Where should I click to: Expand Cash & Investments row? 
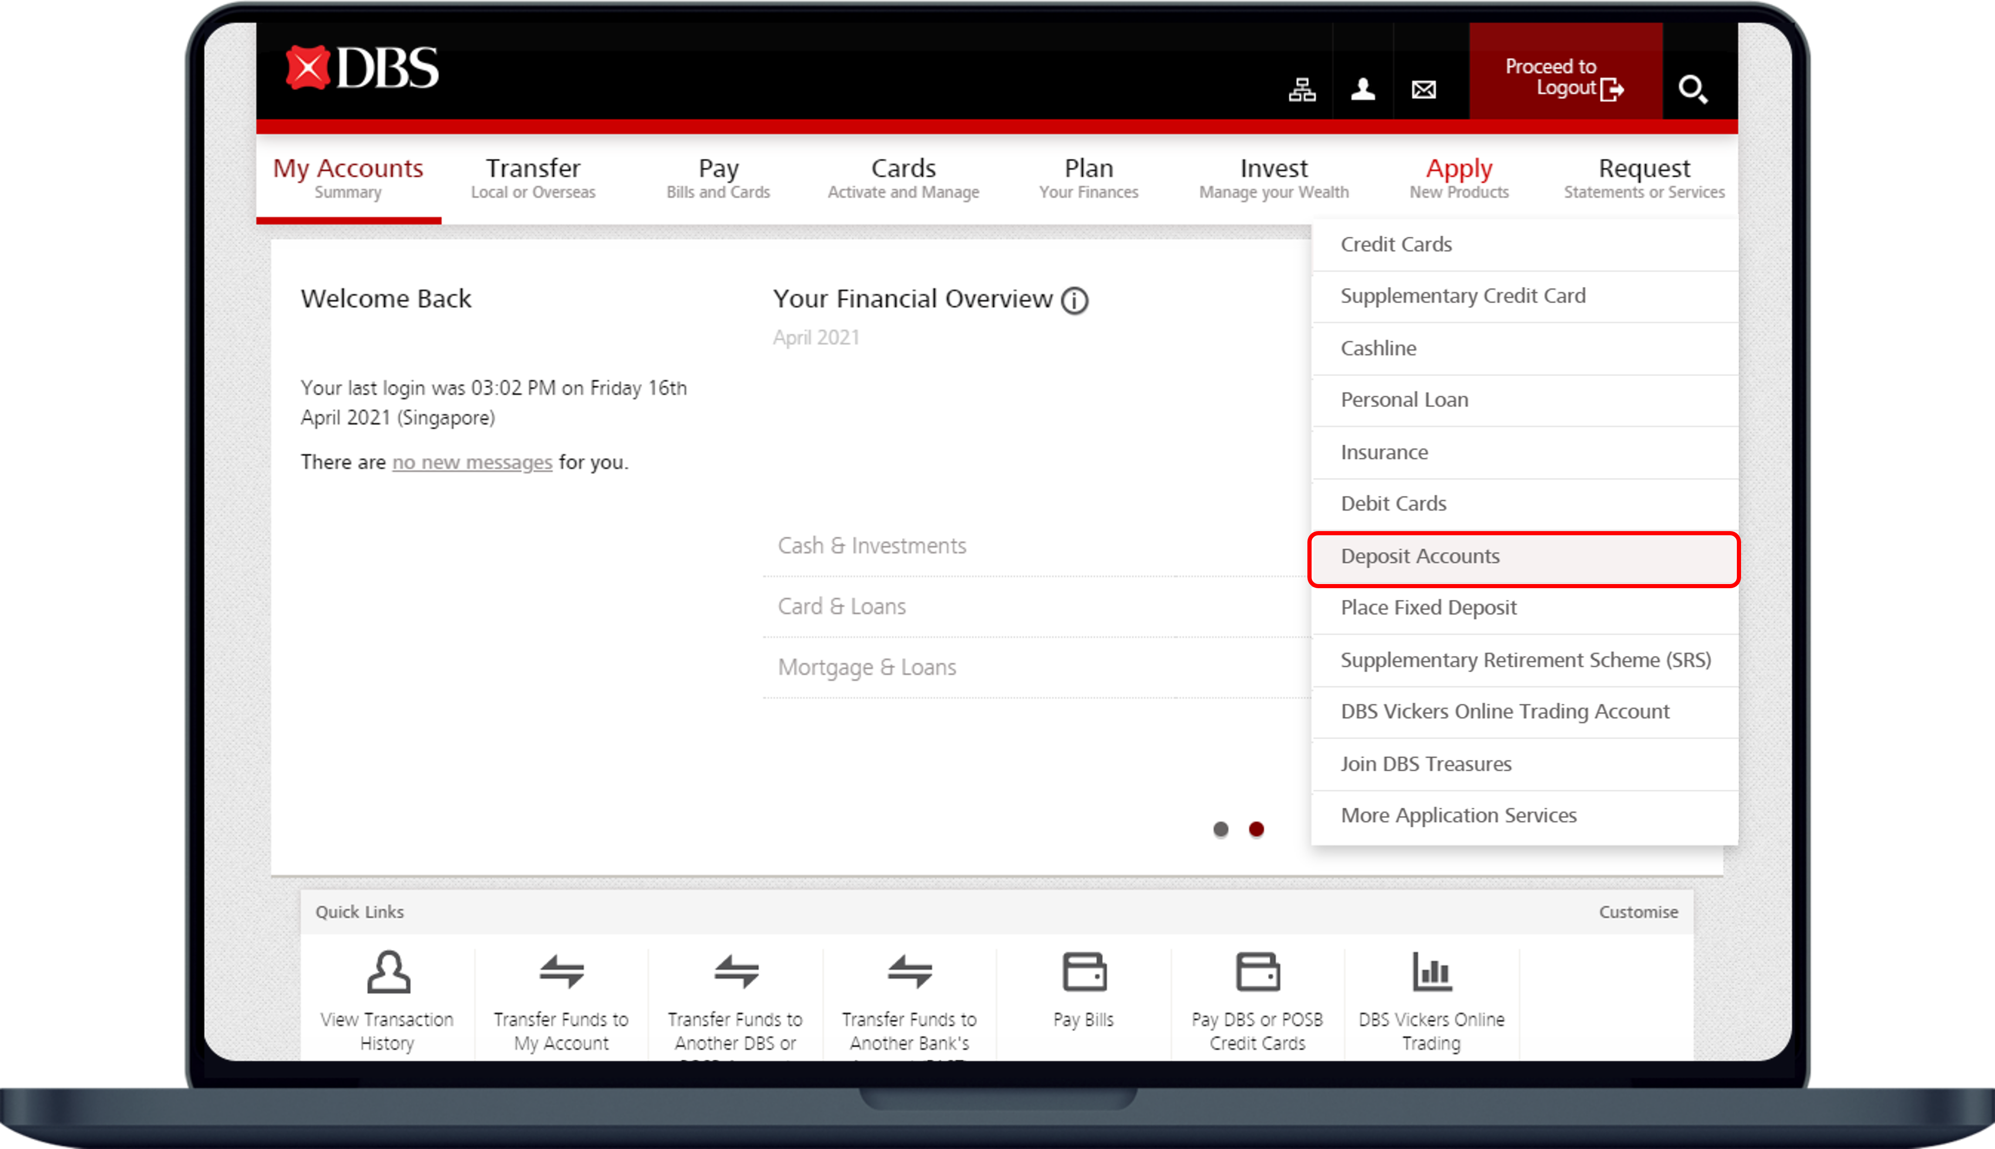point(1037,546)
